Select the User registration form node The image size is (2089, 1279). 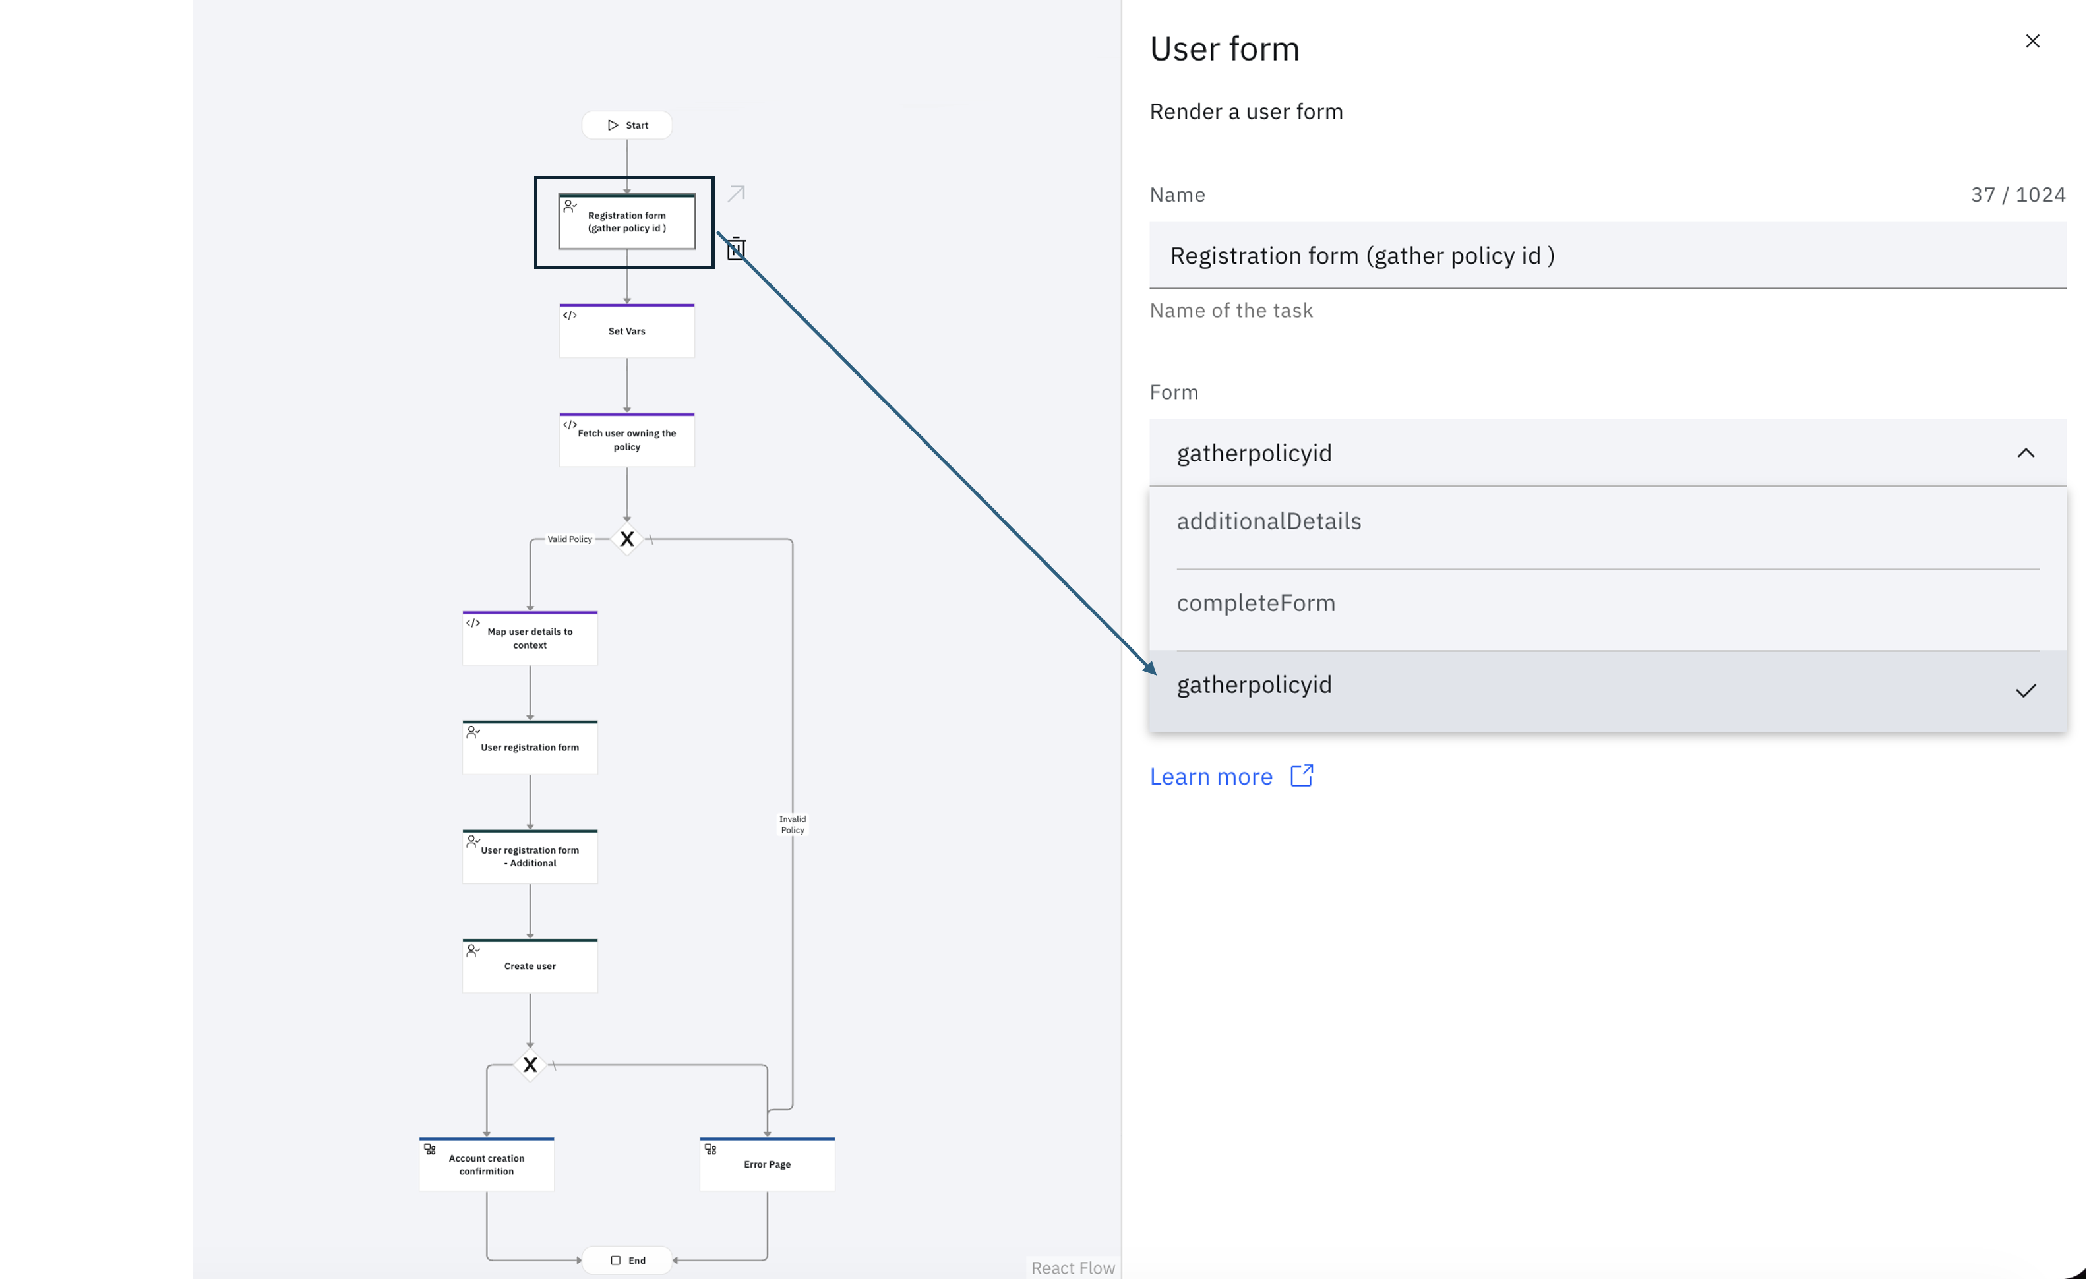click(x=530, y=748)
